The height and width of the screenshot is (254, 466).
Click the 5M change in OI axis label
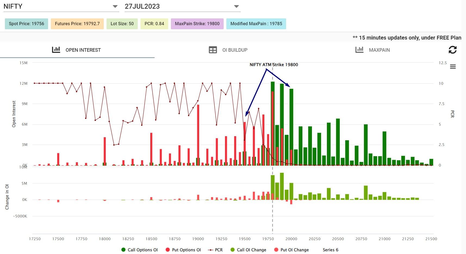(x=24, y=183)
